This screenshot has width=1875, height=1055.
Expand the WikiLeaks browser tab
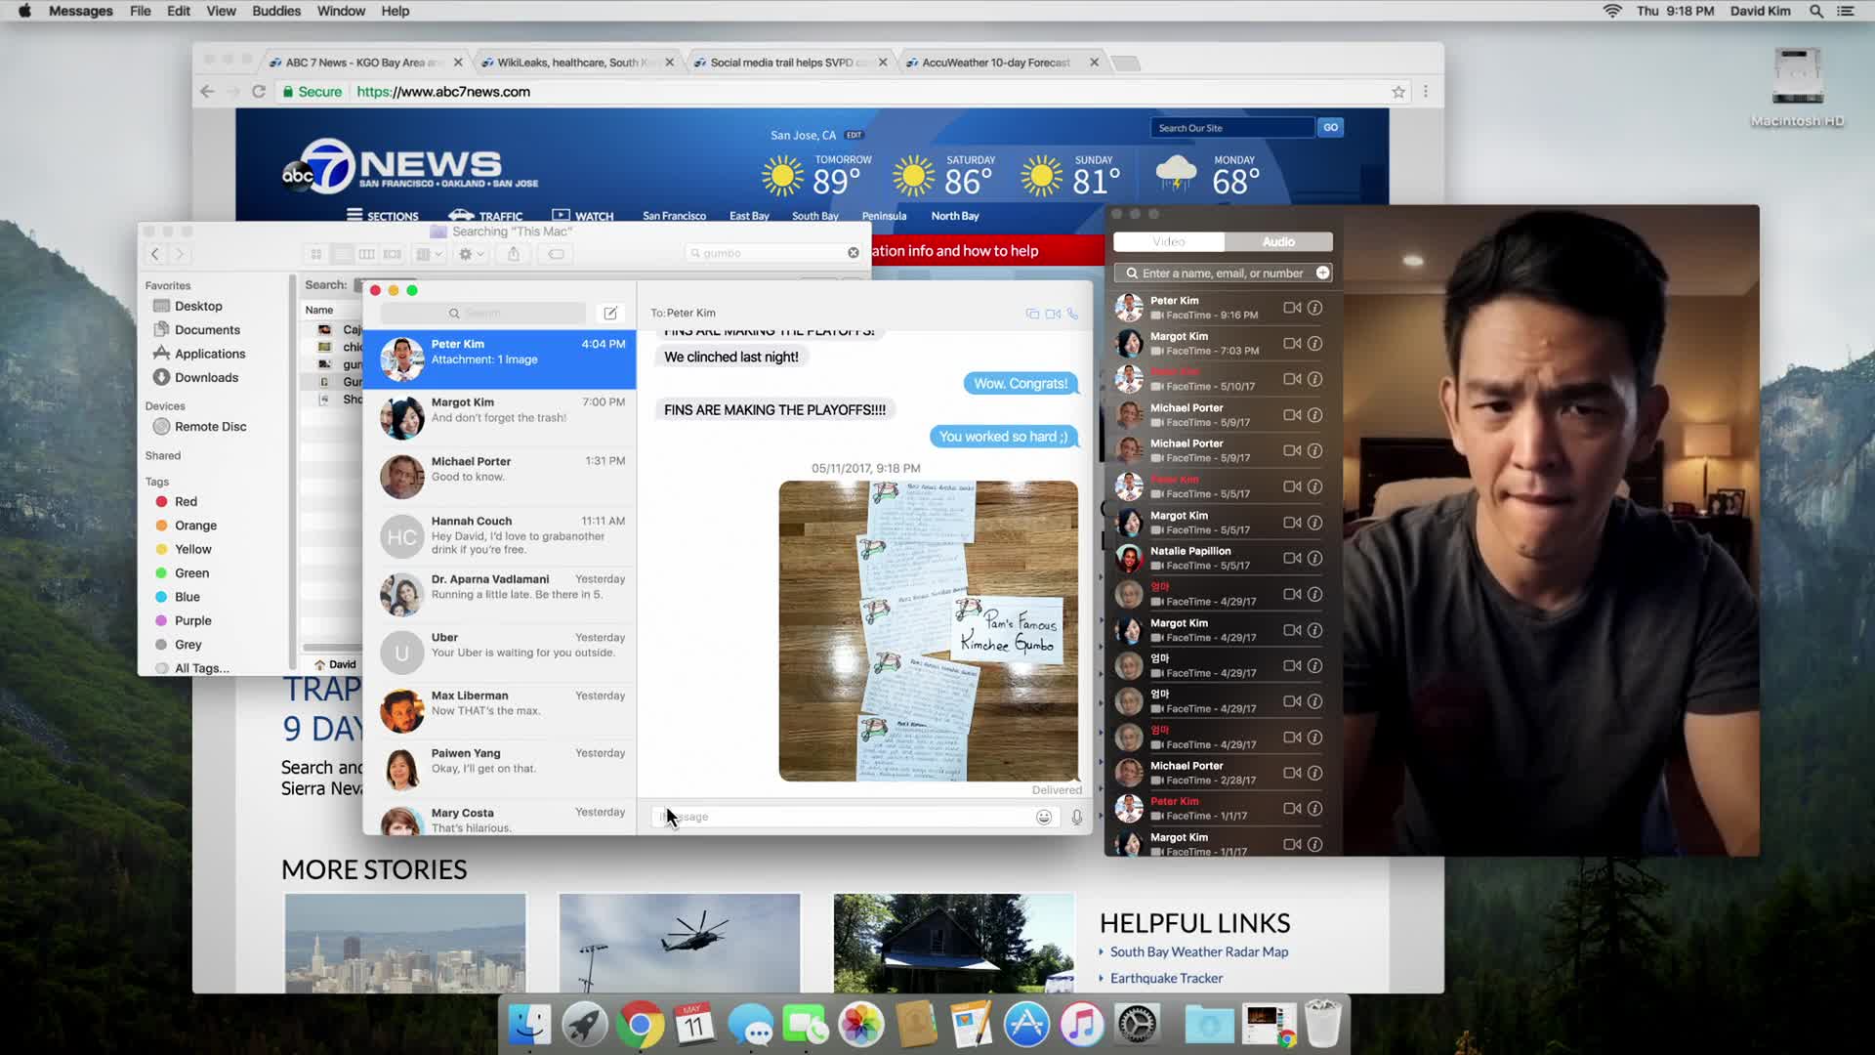click(575, 62)
